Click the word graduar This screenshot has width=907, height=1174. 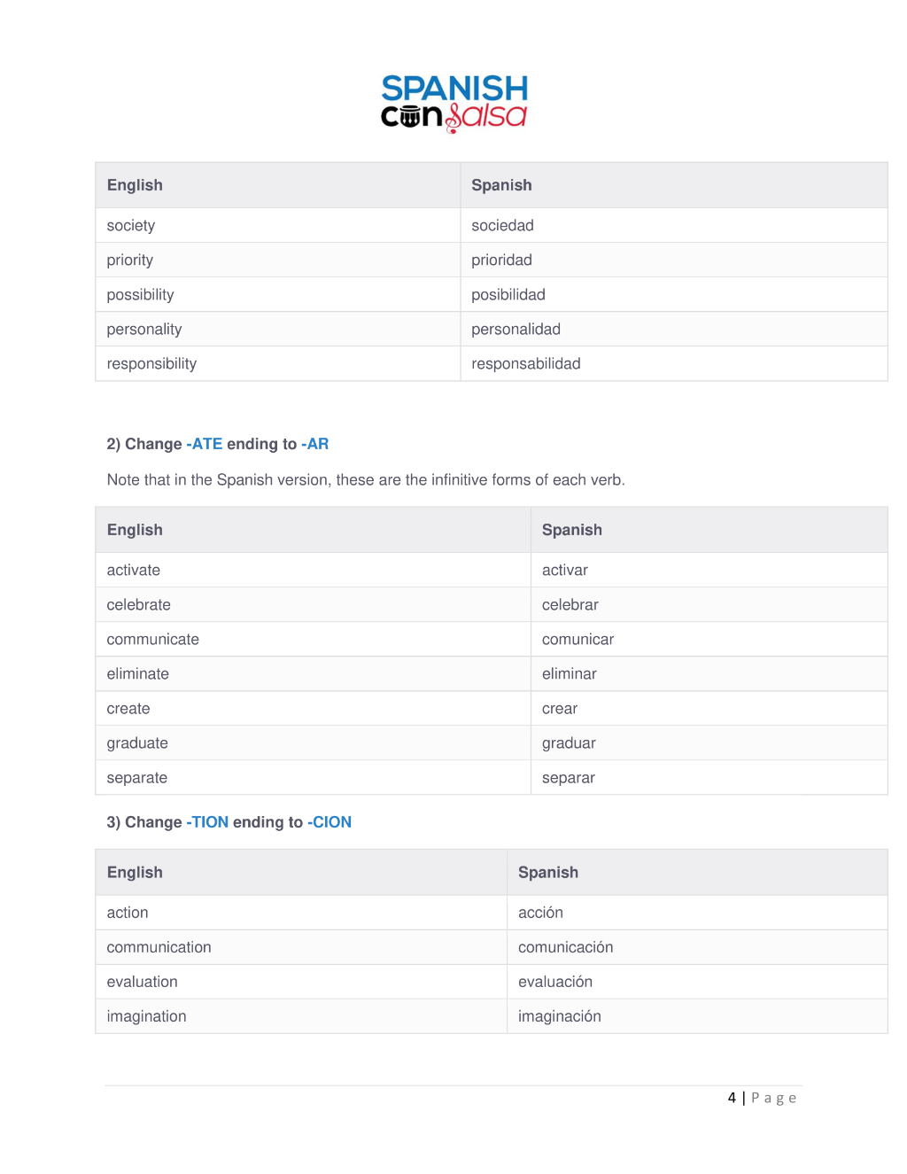(x=569, y=743)
